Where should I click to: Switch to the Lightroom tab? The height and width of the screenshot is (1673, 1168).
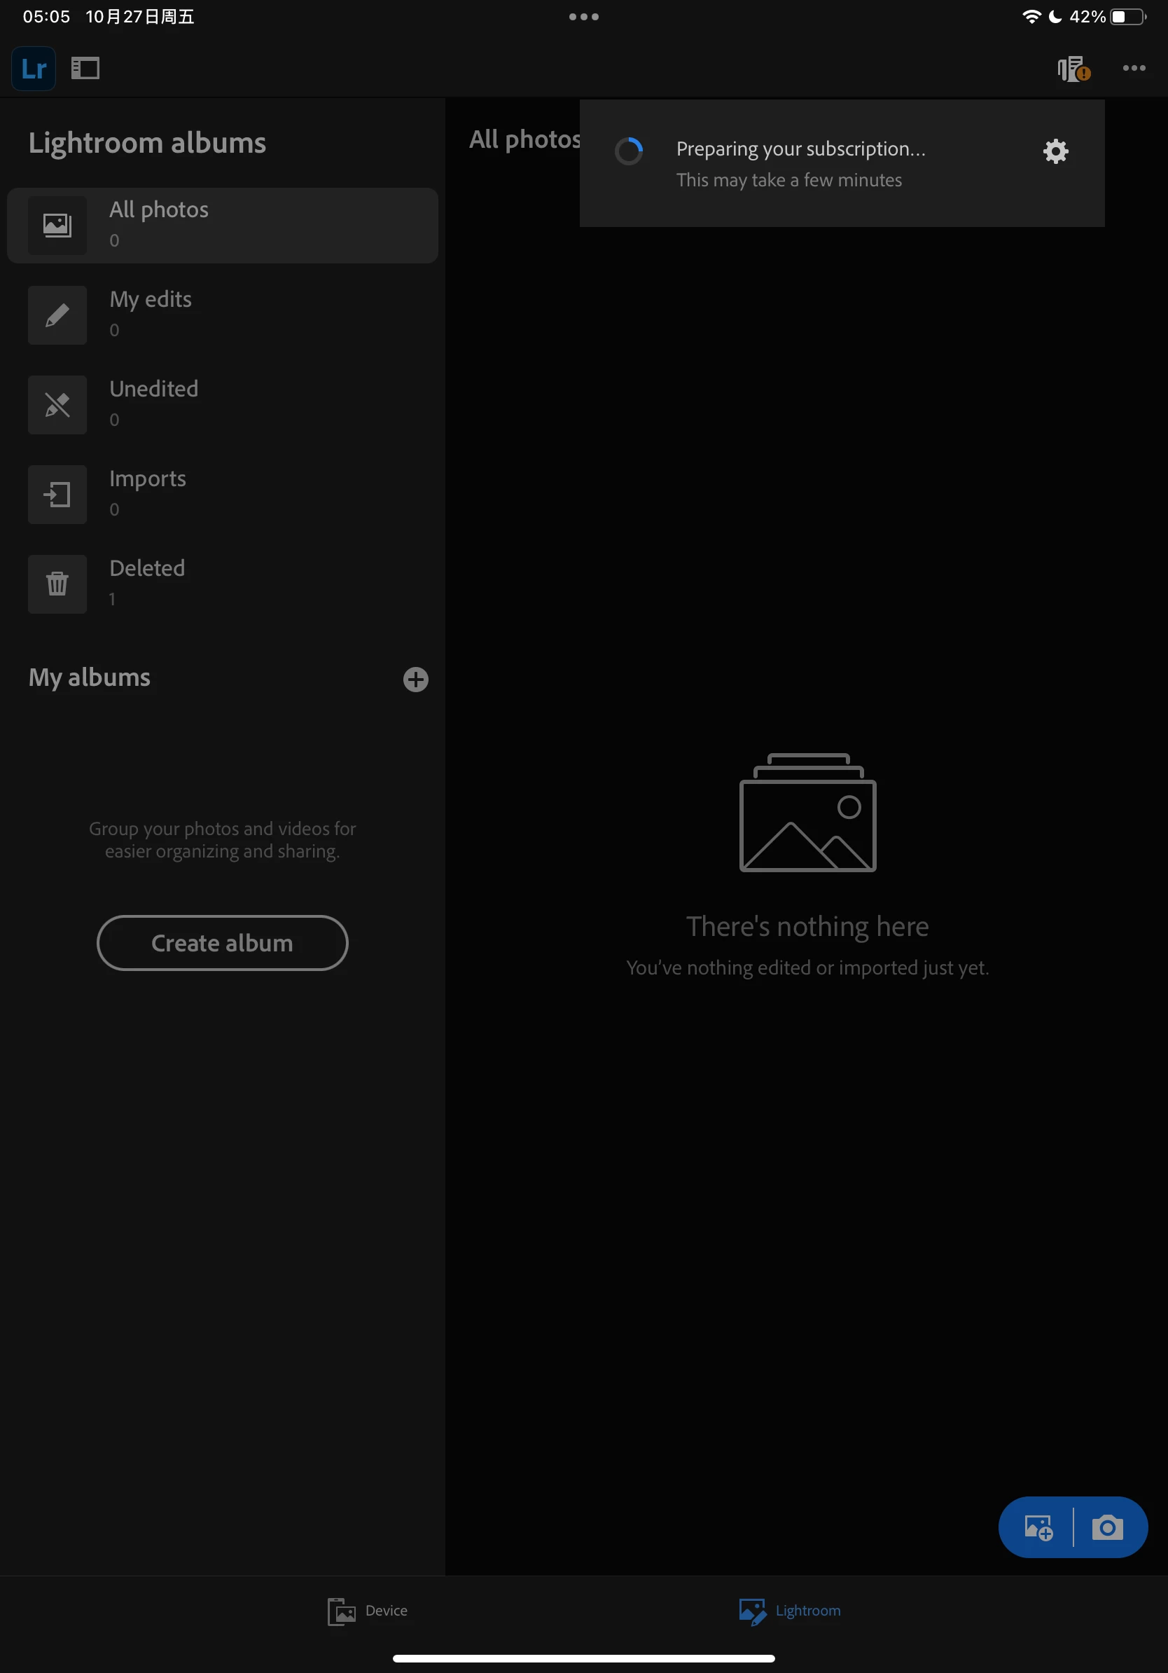[789, 1611]
